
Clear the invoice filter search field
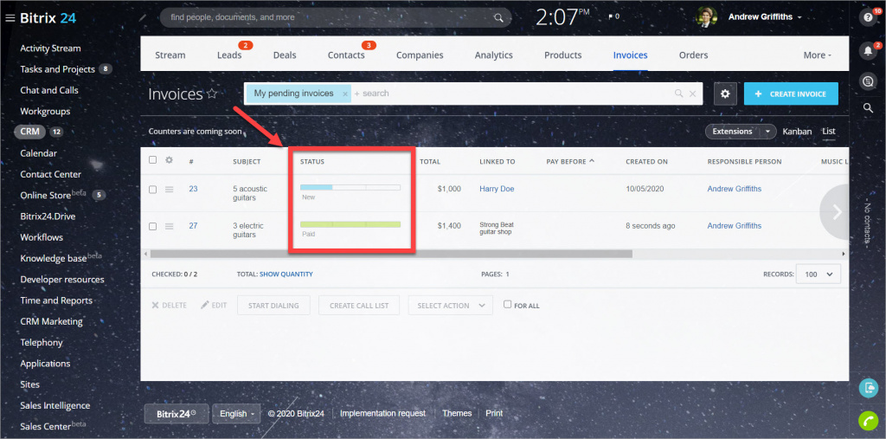(693, 94)
